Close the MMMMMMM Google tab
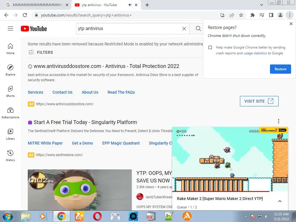296x222 pixels. [67, 5]
